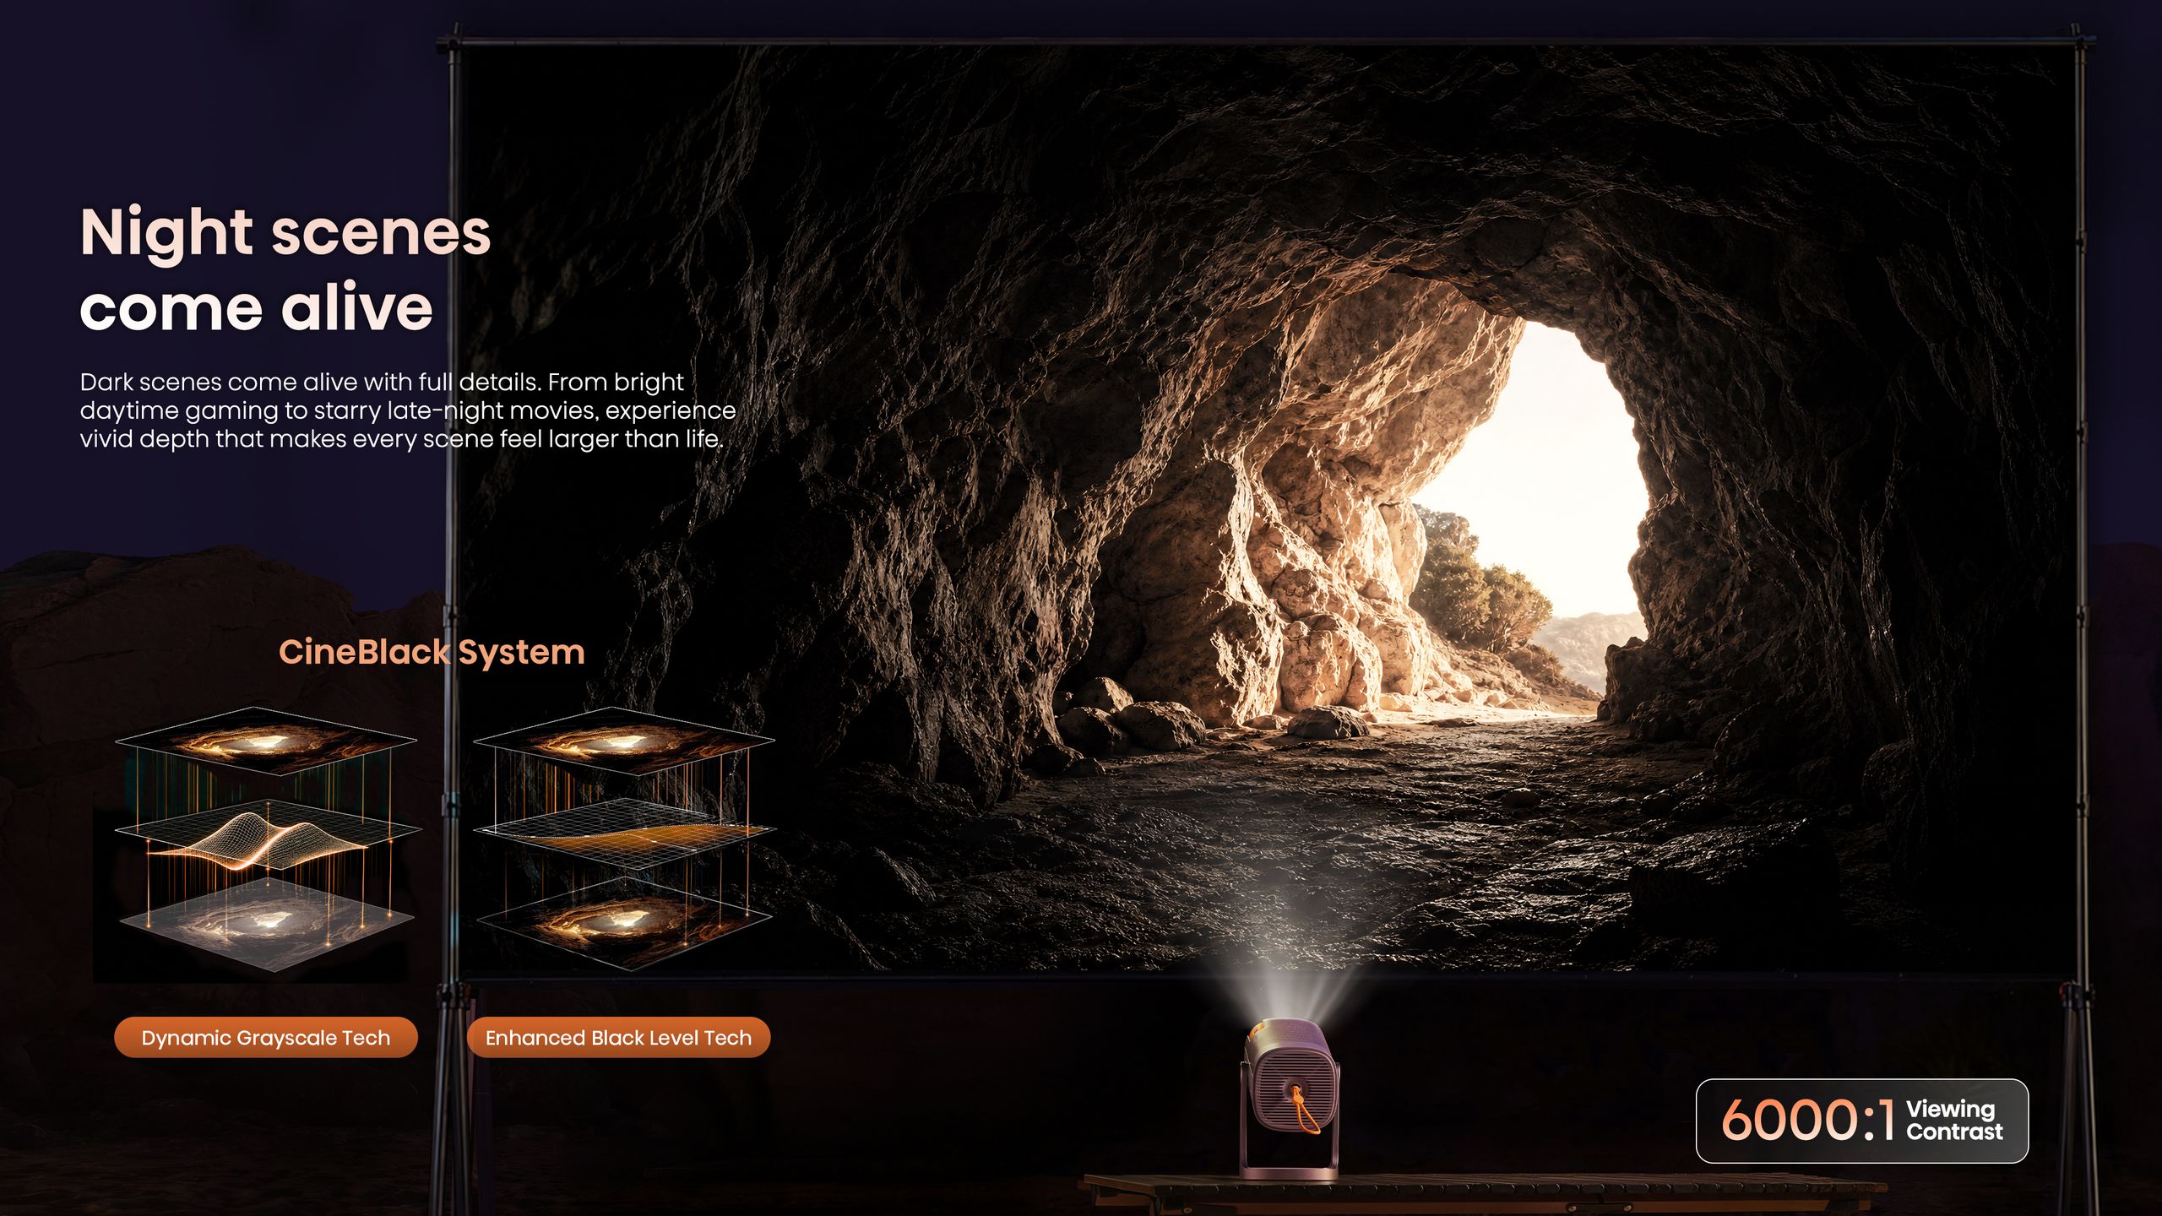This screenshot has height=1216, width=2162.
Task: Click the top image layer of black-level diagram
Action: click(623, 741)
